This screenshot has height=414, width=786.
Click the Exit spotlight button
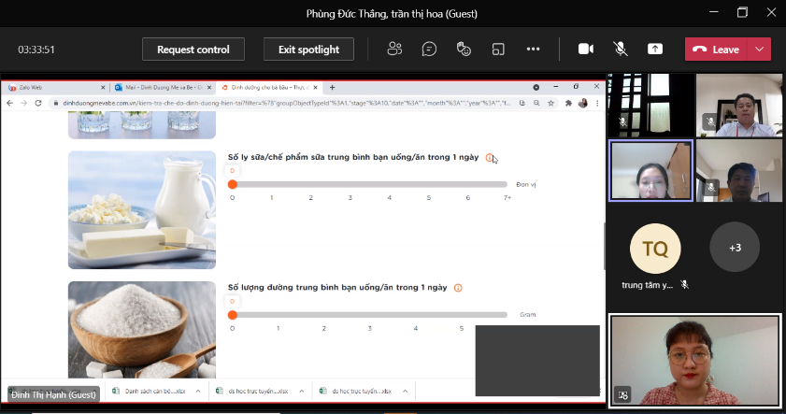(x=307, y=50)
